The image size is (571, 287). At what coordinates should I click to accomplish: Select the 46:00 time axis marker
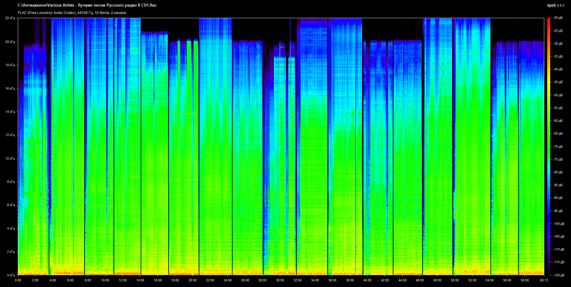click(420, 280)
